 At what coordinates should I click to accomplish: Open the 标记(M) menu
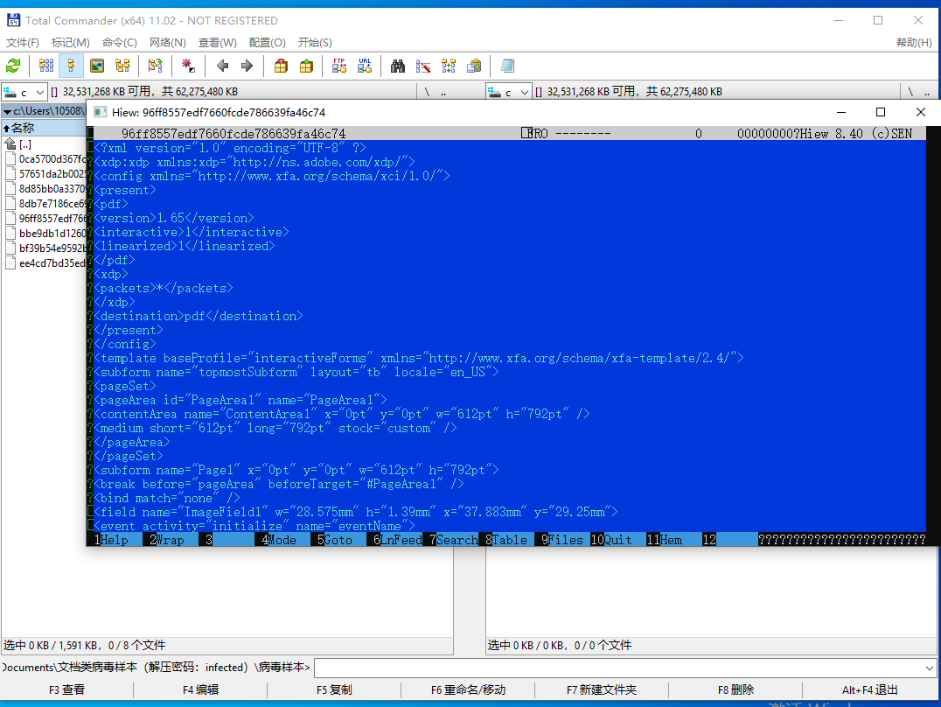70,43
